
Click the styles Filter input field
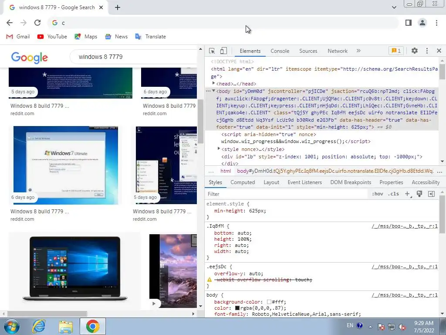point(287,194)
